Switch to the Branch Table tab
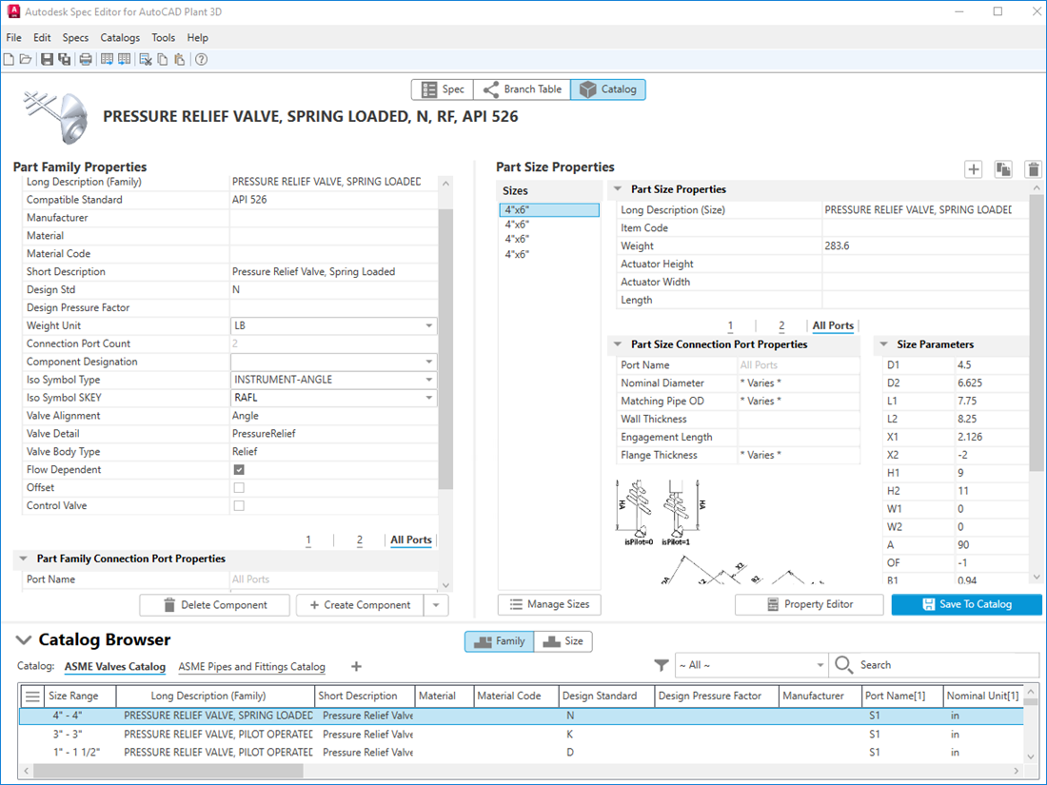The height and width of the screenshot is (785, 1047). [x=522, y=89]
